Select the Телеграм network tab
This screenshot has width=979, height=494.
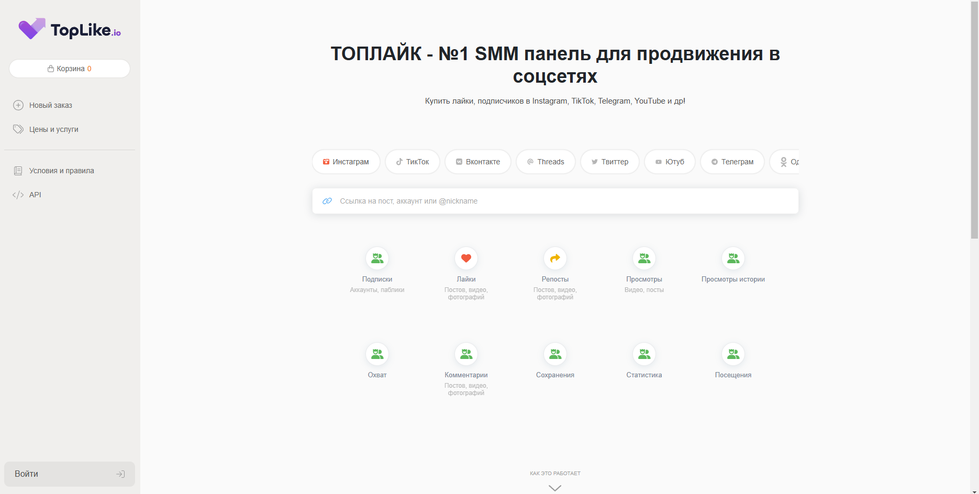click(732, 162)
